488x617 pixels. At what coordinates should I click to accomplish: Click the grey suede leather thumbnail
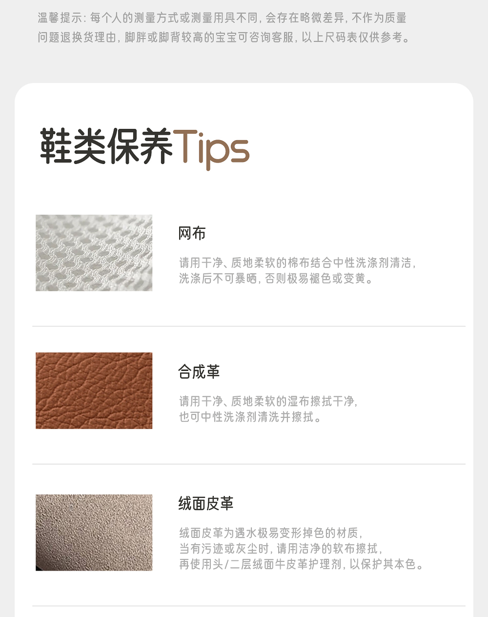tap(94, 533)
